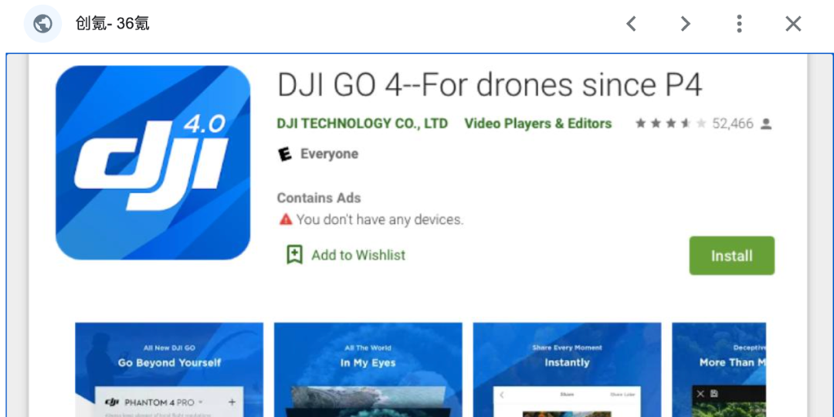Open the More Than screenshot thumbnail
834x417 pixels.
[x=719, y=370]
